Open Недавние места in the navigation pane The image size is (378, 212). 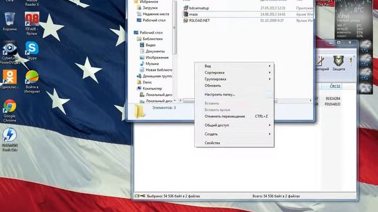click(156, 14)
